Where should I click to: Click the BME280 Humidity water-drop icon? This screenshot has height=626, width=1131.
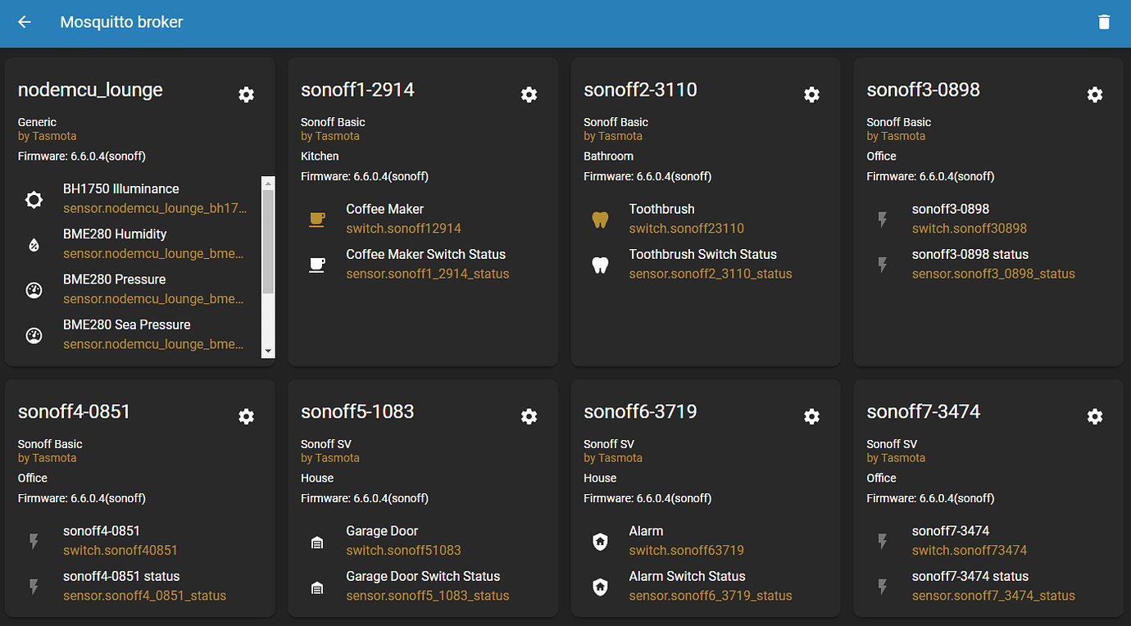pos(34,243)
